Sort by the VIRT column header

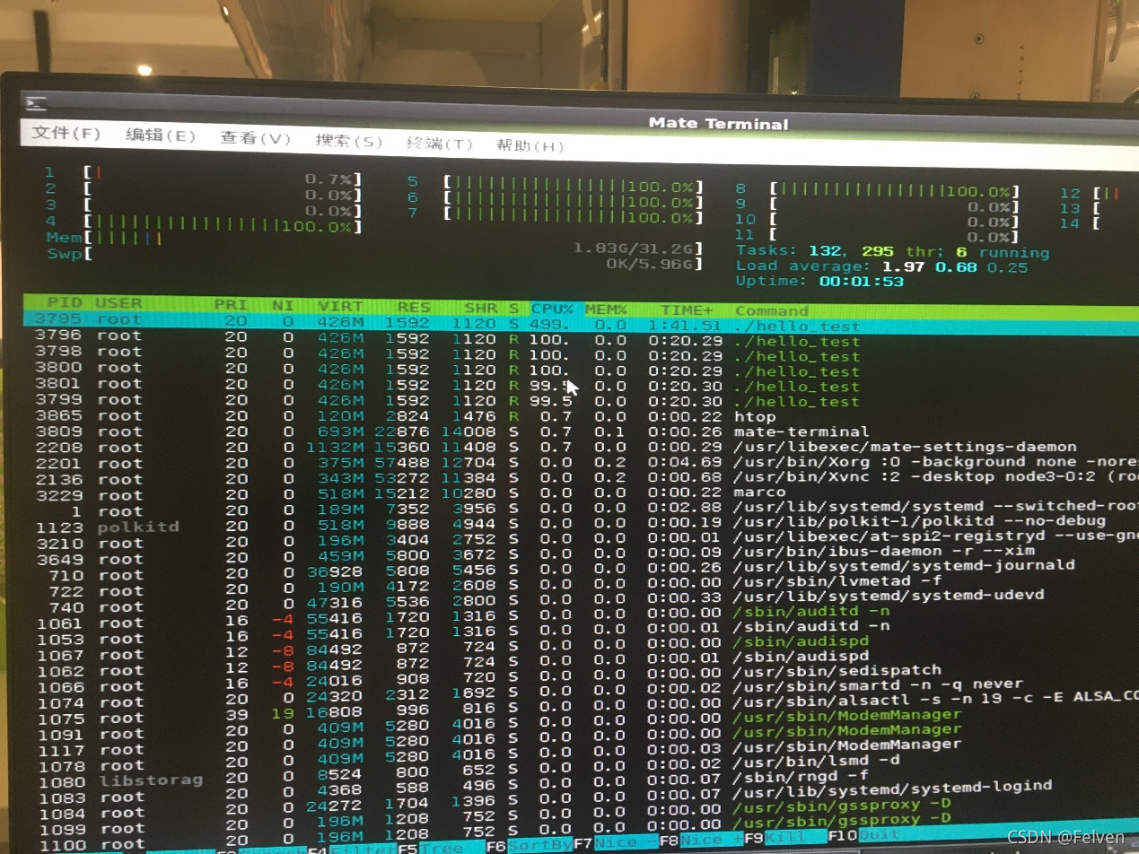[x=340, y=307]
